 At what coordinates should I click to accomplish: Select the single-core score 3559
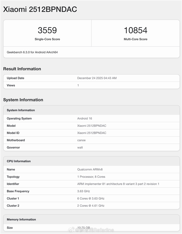[47, 30]
